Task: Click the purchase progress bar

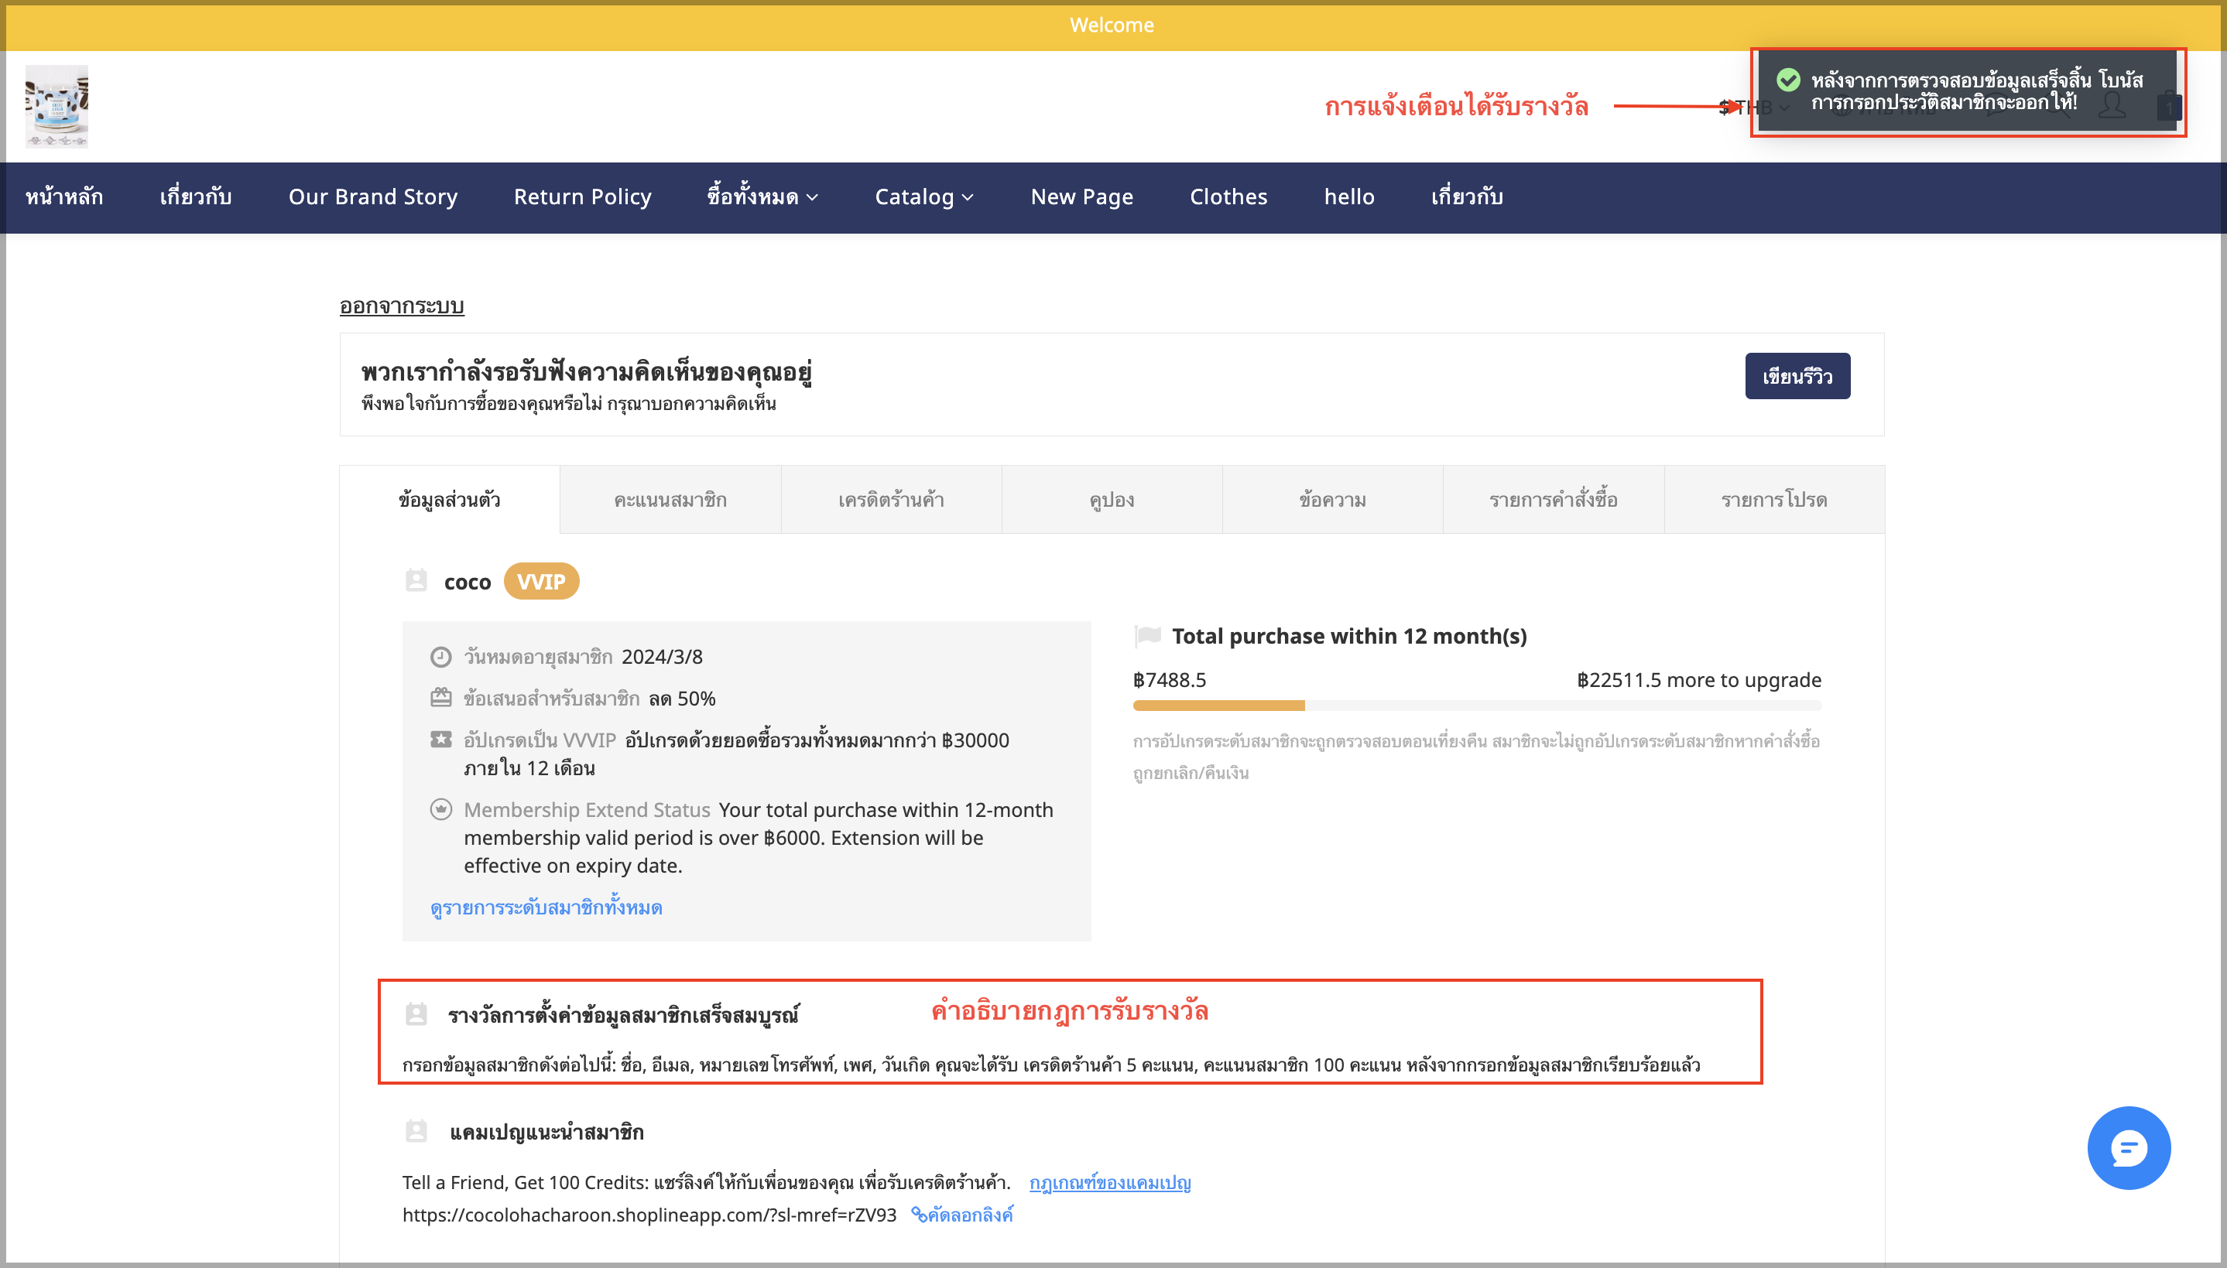Action: 1477,706
